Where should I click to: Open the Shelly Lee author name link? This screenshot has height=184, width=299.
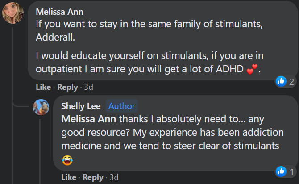tap(81, 106)
